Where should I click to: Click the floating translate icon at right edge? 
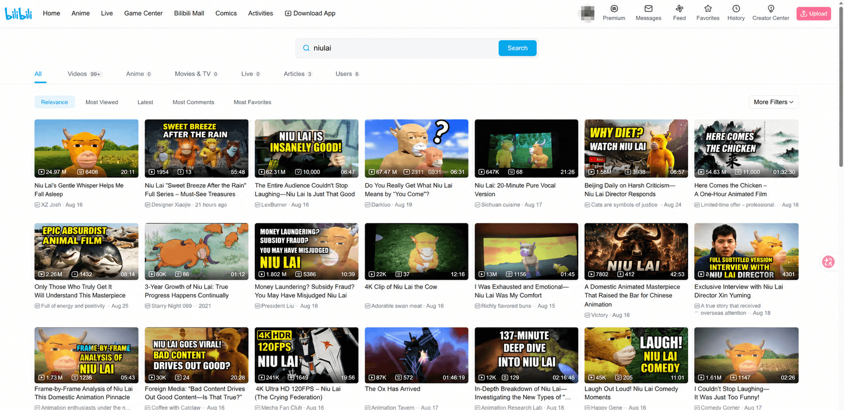[x=829, y=262]
